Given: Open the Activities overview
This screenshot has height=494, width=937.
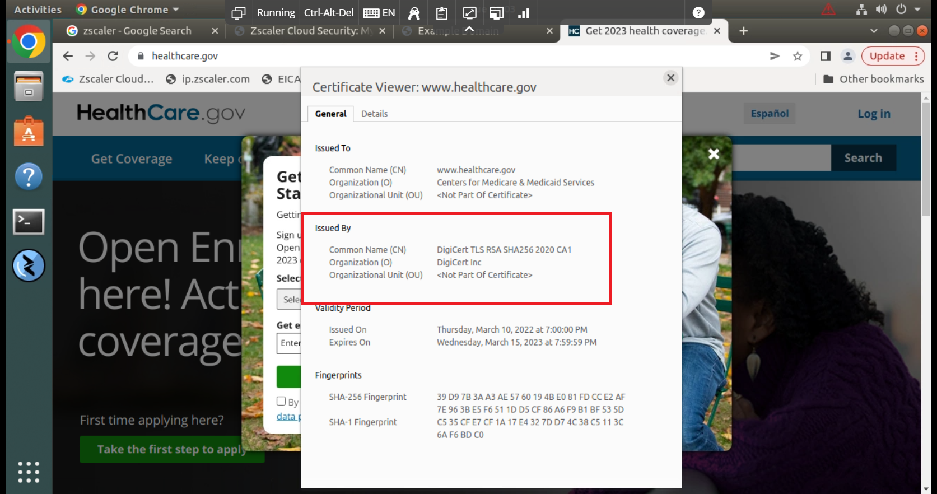Looking at the screenshot, I should (x=38, y=10).
